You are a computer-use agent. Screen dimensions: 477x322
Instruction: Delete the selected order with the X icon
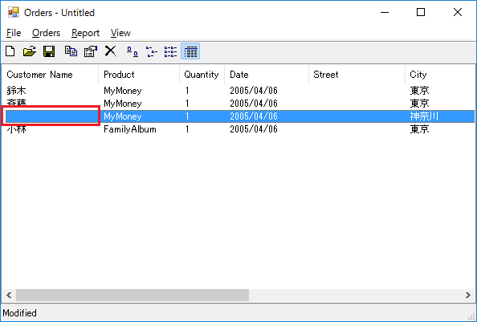pos(110,51)
